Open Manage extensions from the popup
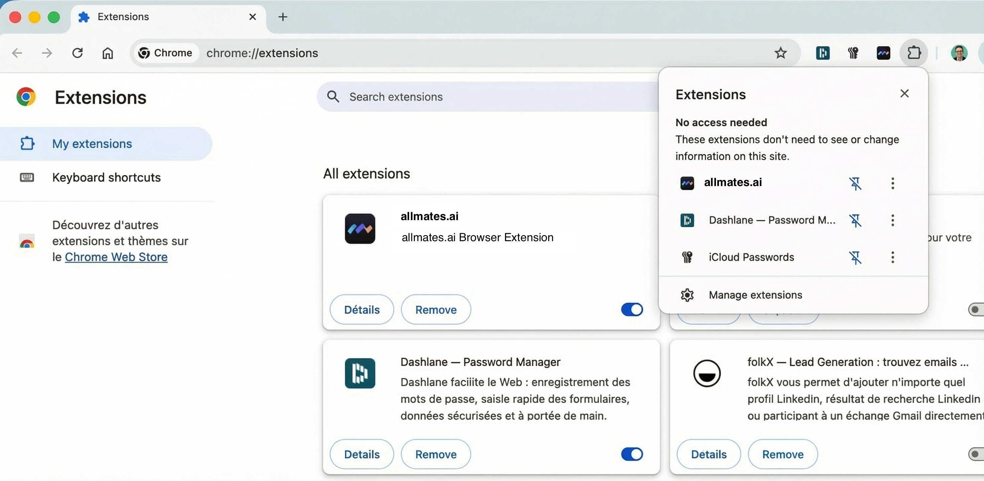This screenshot has width=984, height=481. coord(755,295)
